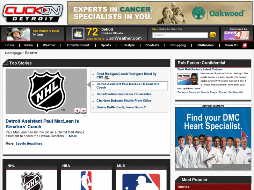
Task: Go to previous top story arrow
Action: (77, 111)
